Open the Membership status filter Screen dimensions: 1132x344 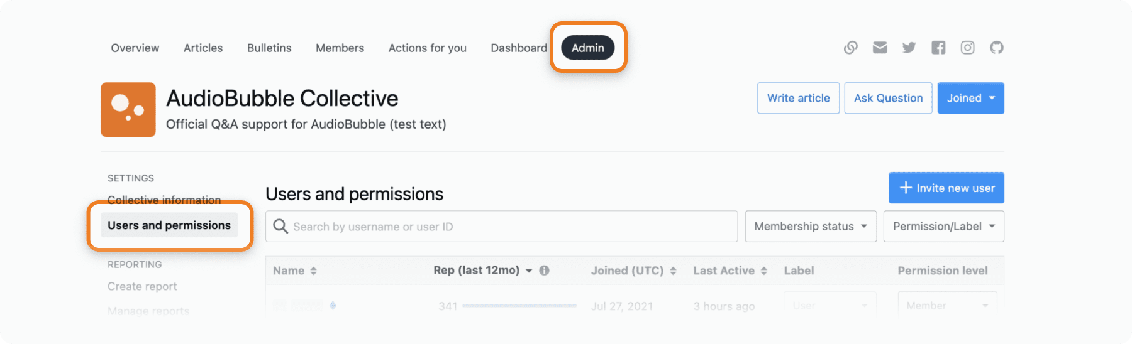point(811,226)
